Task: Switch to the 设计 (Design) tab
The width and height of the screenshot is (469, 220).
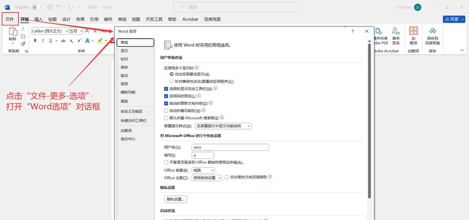Action: coord(66,19)
